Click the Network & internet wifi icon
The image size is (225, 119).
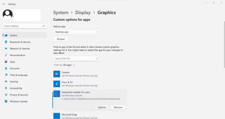[x=6, y=49]
